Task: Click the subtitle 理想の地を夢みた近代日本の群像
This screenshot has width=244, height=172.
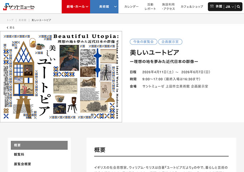Action: coord(164,62)
